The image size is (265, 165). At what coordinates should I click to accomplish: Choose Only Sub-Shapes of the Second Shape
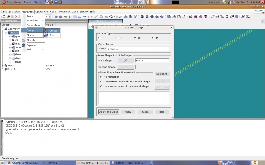101,86
